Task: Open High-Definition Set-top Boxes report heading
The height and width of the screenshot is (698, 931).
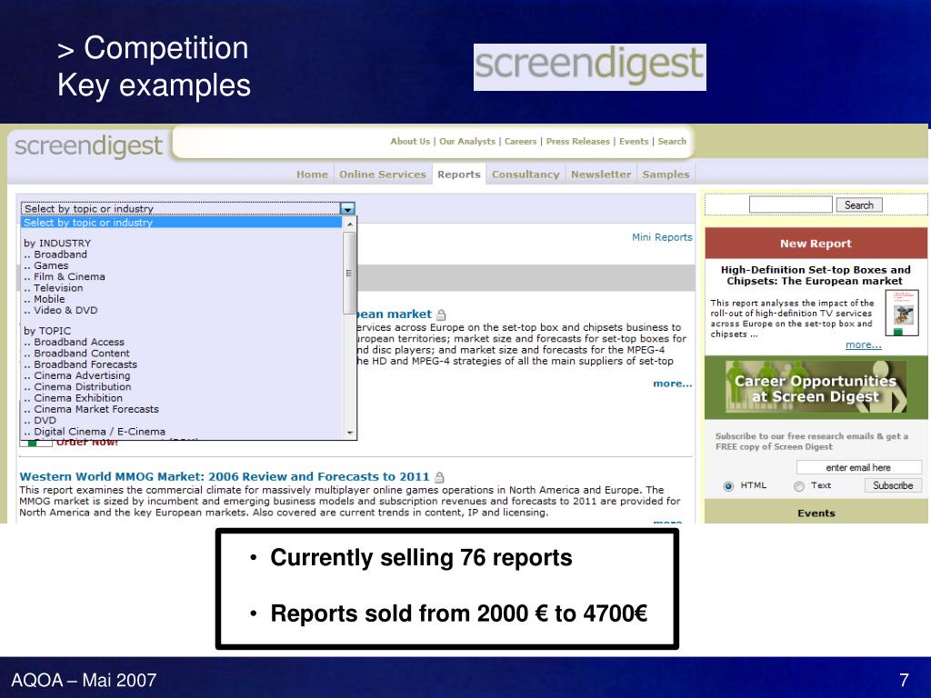Action: pos(816,275)
